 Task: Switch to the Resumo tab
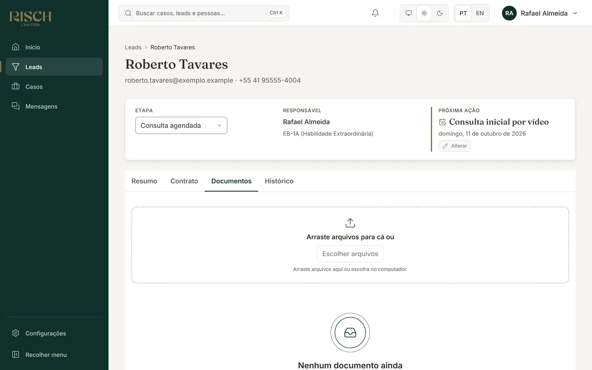pos(144,181)
